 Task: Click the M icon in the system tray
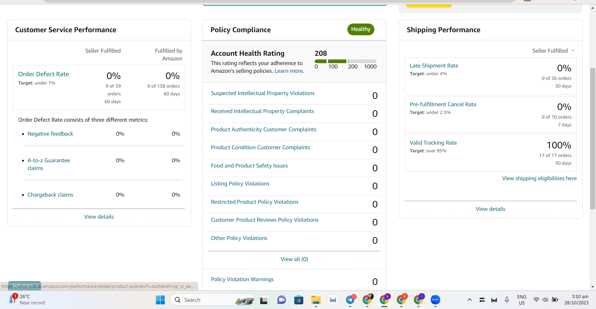pyautogui.click(x=494, y=300)
